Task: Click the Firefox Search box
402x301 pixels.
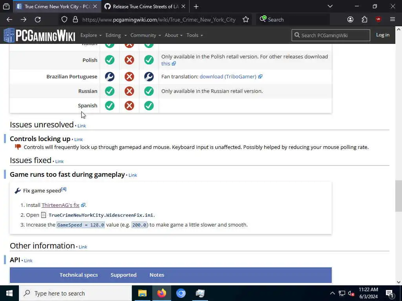Action: coord(293,20)
